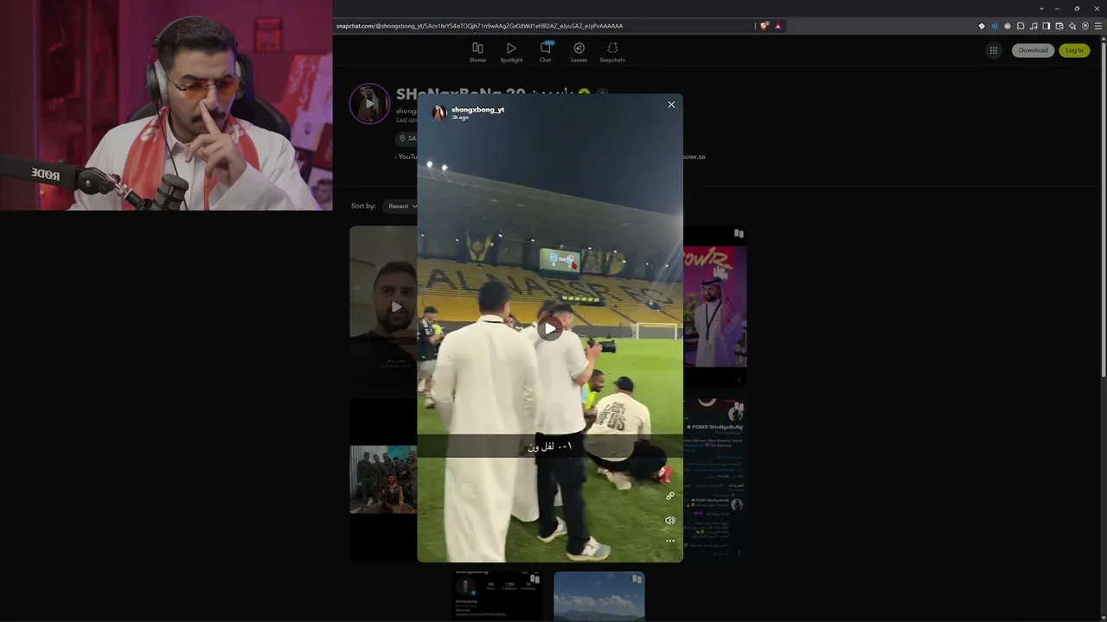
Task: Open the Leo AI sparkle icon
Action: click(x=1072, y=26)
